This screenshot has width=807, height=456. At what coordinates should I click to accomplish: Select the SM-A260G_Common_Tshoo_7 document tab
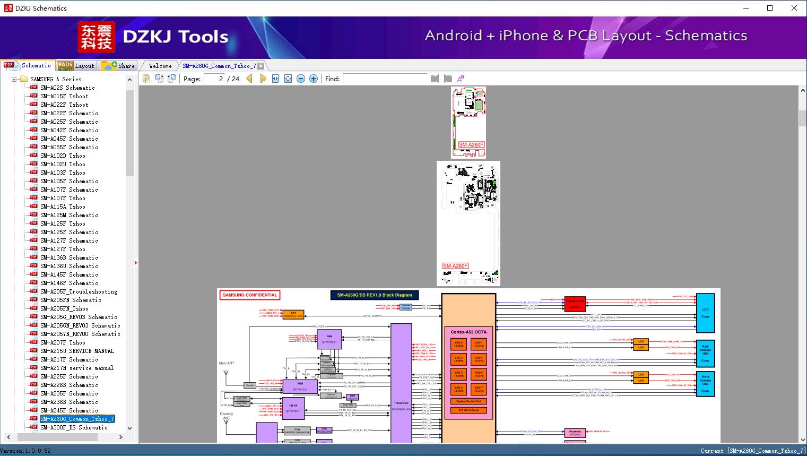[x=219, y=66]
